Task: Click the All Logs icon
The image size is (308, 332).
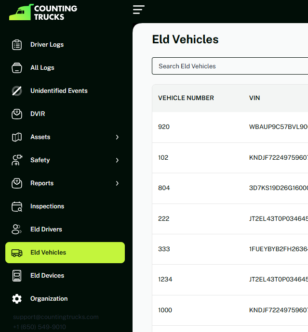Action: (x=17, y=68)
